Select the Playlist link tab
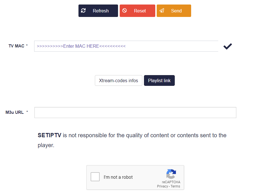262x192 pixels. pyautogui.click(x=159, y=80)
